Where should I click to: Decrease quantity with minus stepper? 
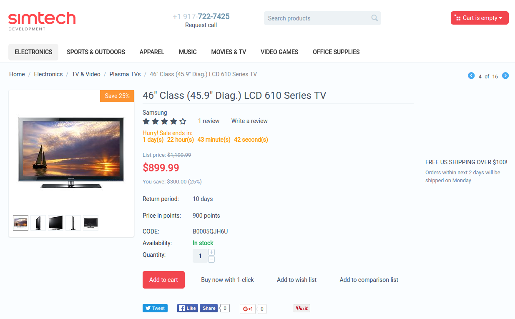pos(211,259)
